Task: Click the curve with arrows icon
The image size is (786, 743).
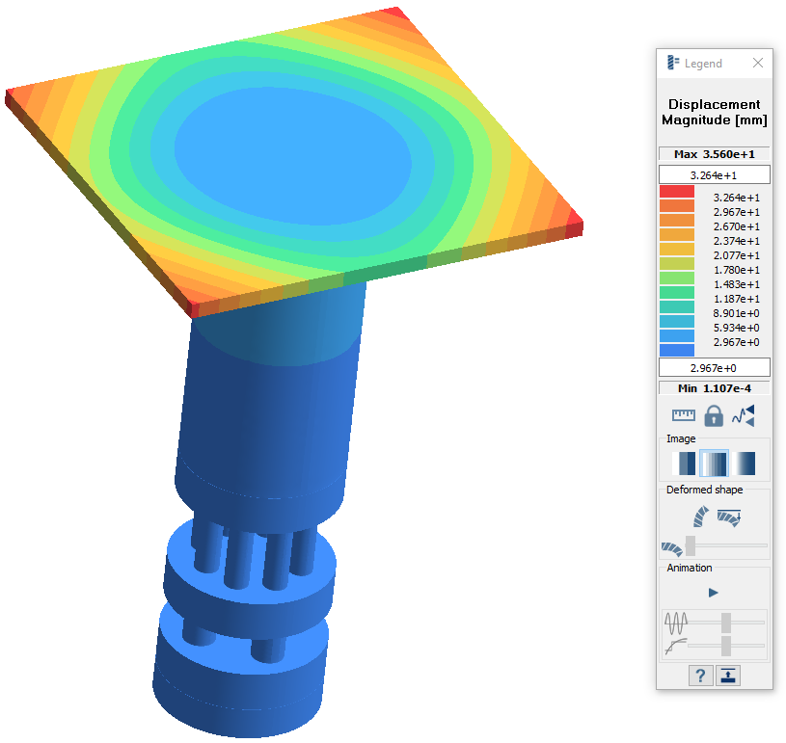Action: [x=743, y=415]
